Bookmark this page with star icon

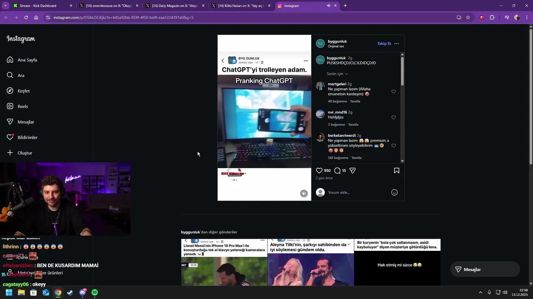coord(468,17)
